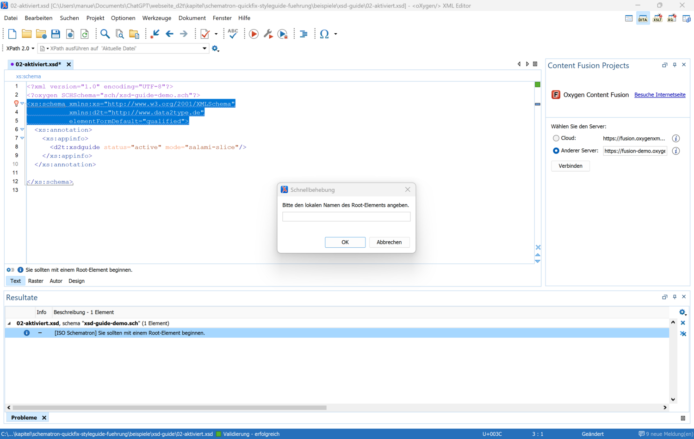Switch to the Autor editing mode tab
The image size is (694, 439).
tap(56, 281)
